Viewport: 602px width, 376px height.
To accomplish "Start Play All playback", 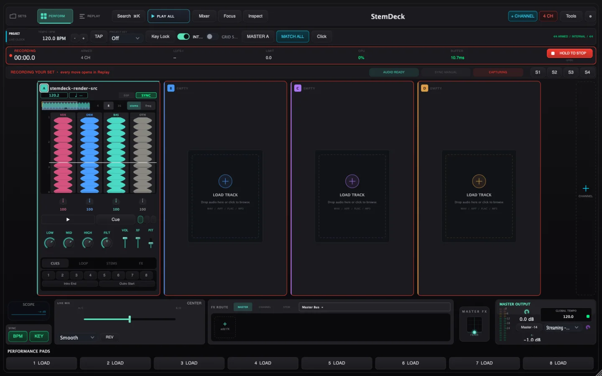I will point(168,16).
